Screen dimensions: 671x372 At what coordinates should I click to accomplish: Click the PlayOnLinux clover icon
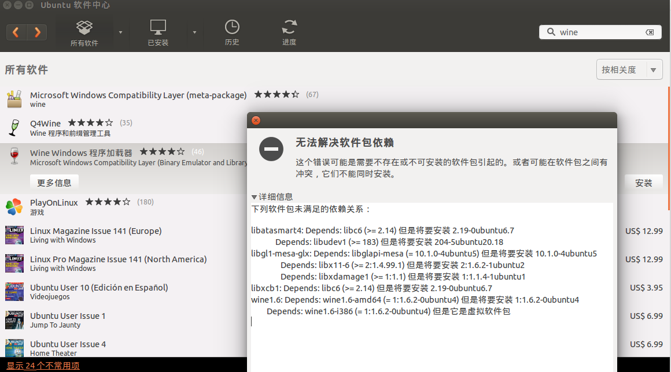(x=14, y=207)
